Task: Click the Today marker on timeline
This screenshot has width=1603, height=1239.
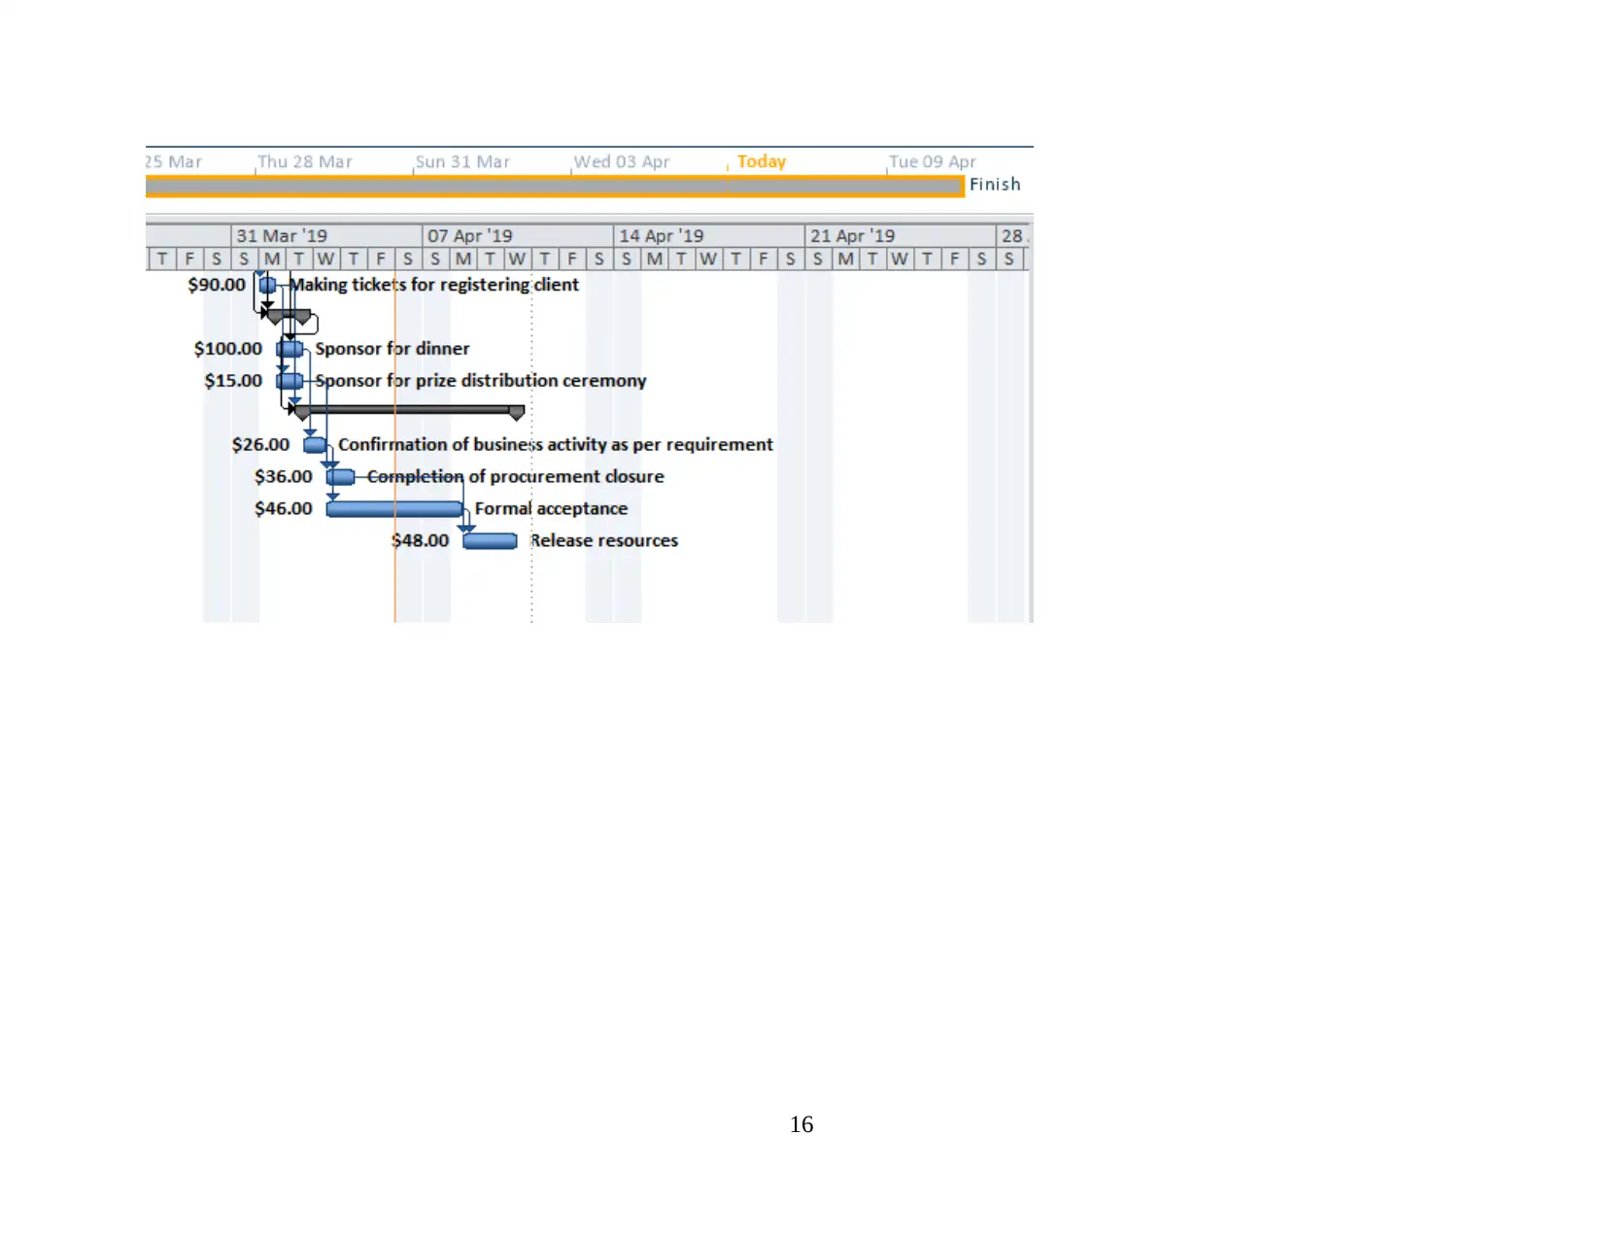Action: tap(761, 161)
